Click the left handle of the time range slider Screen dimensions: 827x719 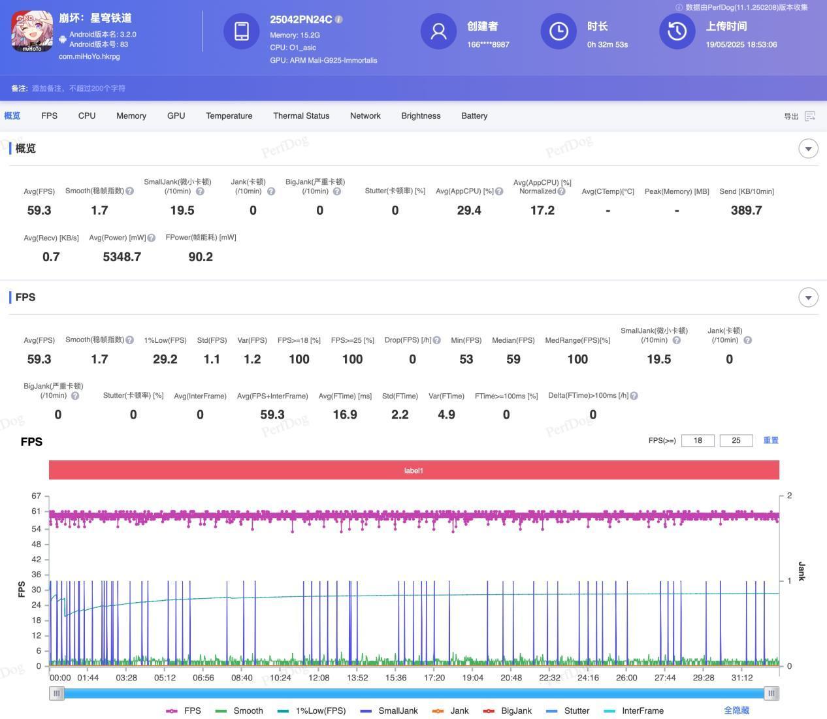pos(57,694)
